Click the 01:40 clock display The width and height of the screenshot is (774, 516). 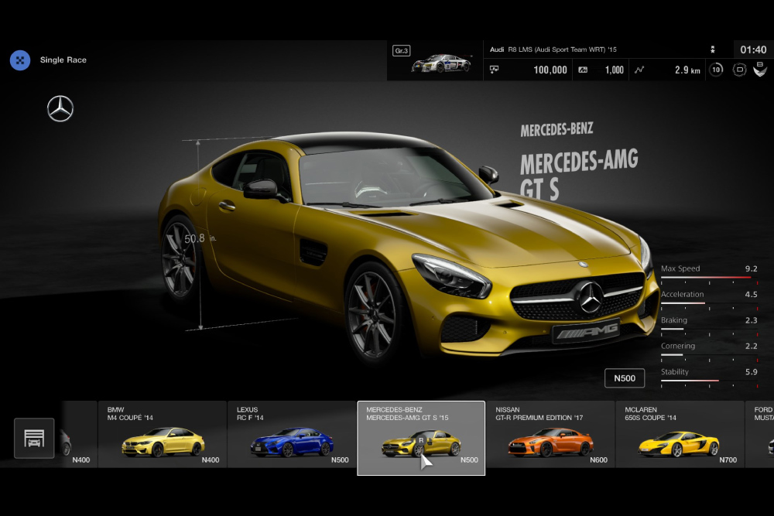coord(753,50)
